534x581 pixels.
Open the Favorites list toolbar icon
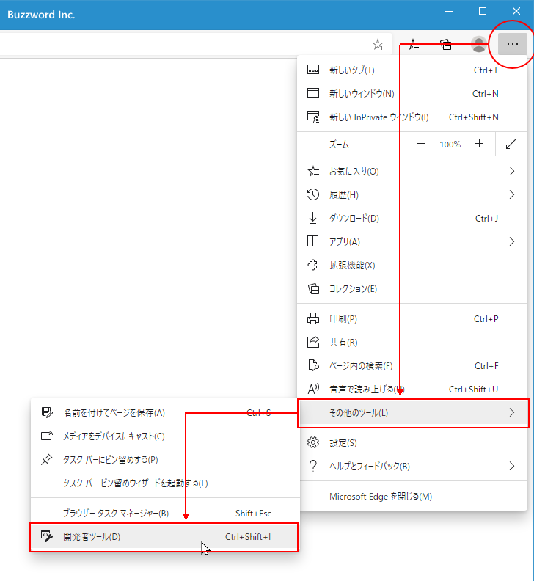[x=413, y=45]
